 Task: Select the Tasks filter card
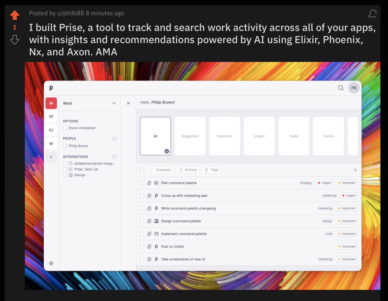(x=294, y=136)
